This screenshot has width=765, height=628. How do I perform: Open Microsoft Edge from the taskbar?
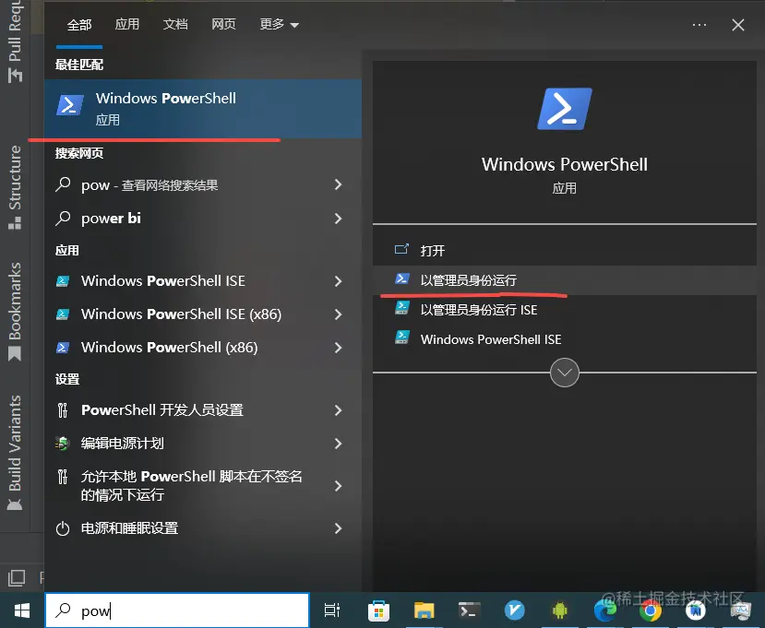tap(605, 610)
